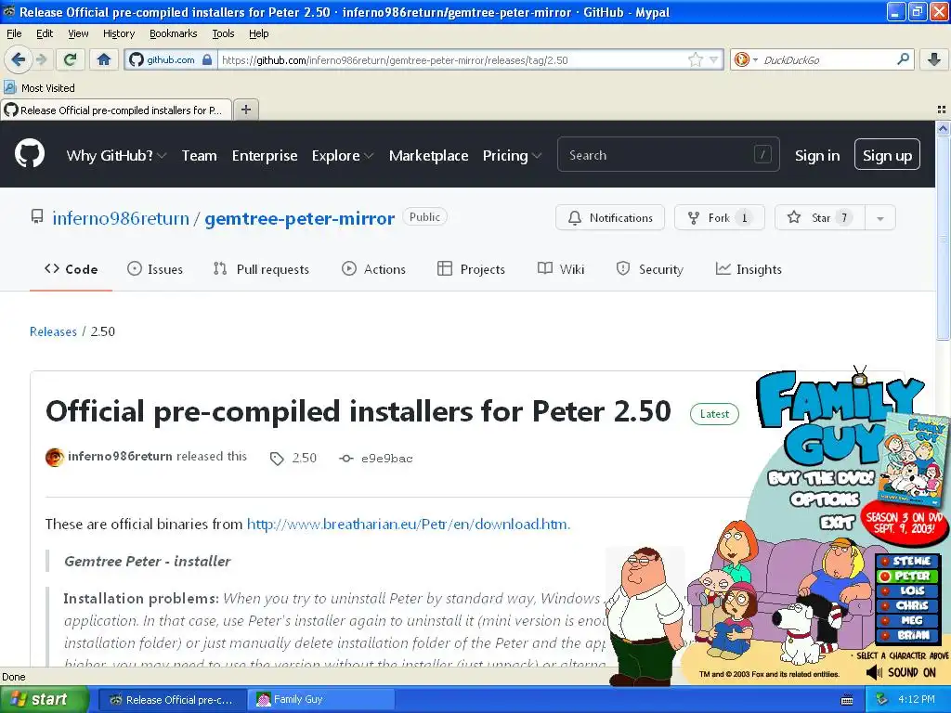Expand the Explore dropdown in header
The image size is (951, 713).
[x=342, y=156]
